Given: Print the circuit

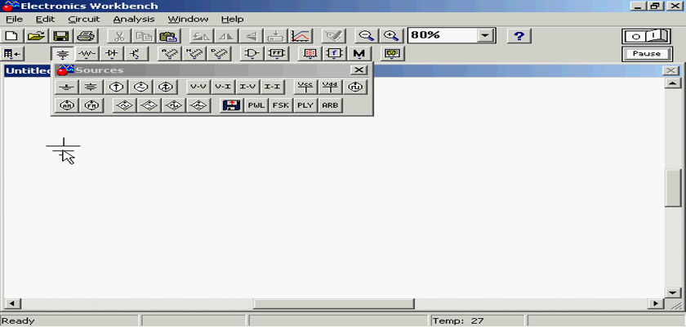Looking at the screenshot, I should pyautogui.click(x=85, y=36).
